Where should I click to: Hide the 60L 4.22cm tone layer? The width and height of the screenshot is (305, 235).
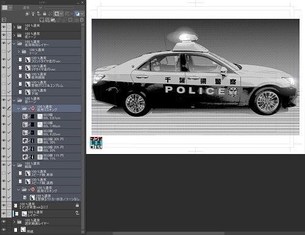tap(4, 132)
